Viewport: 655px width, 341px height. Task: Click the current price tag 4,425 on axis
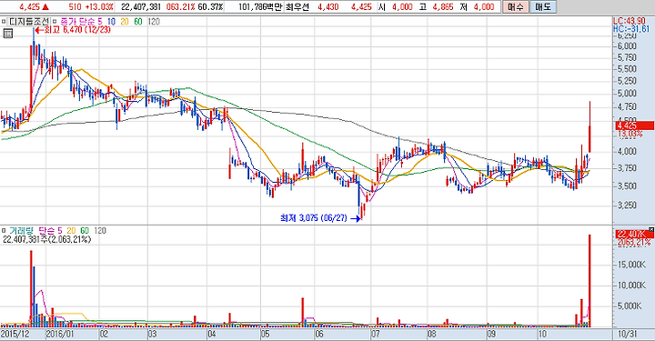click(634, 125)
